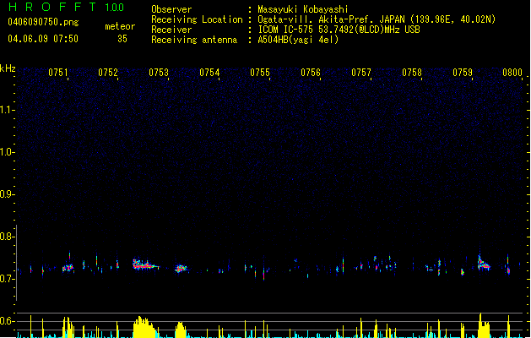Click the meteor count 35
The image size is (531, 338).
click(122, 39)
